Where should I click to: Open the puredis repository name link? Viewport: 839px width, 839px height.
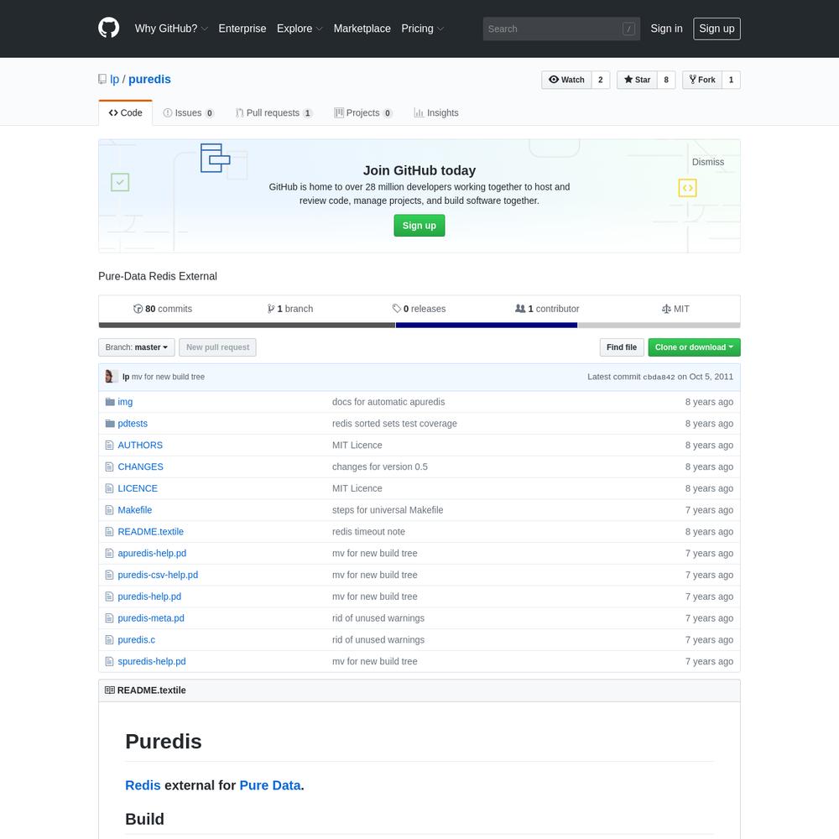pyautogui.click(x=150, y=79)
